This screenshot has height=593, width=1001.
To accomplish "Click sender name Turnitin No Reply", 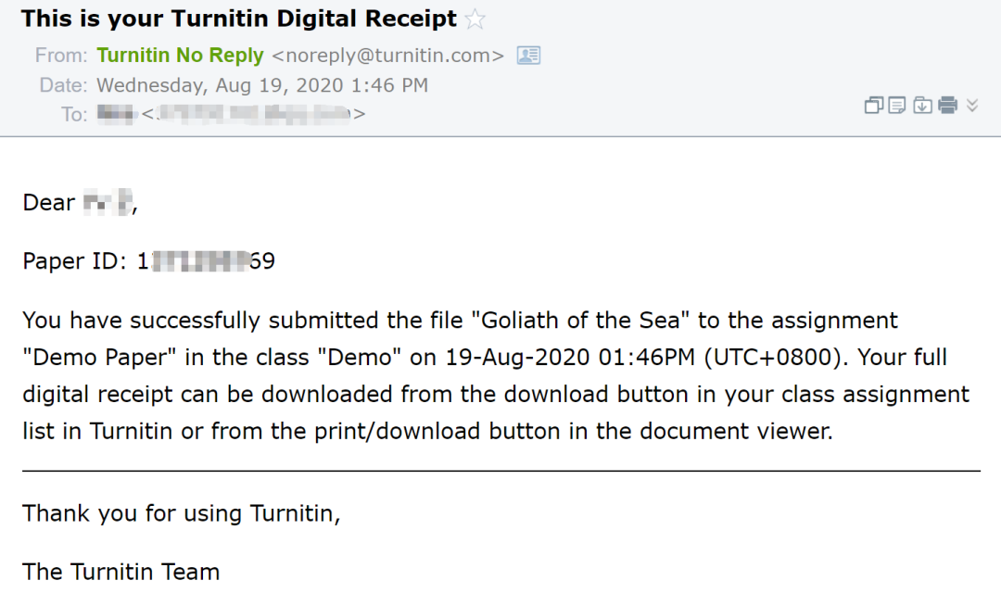I will 180,56.
